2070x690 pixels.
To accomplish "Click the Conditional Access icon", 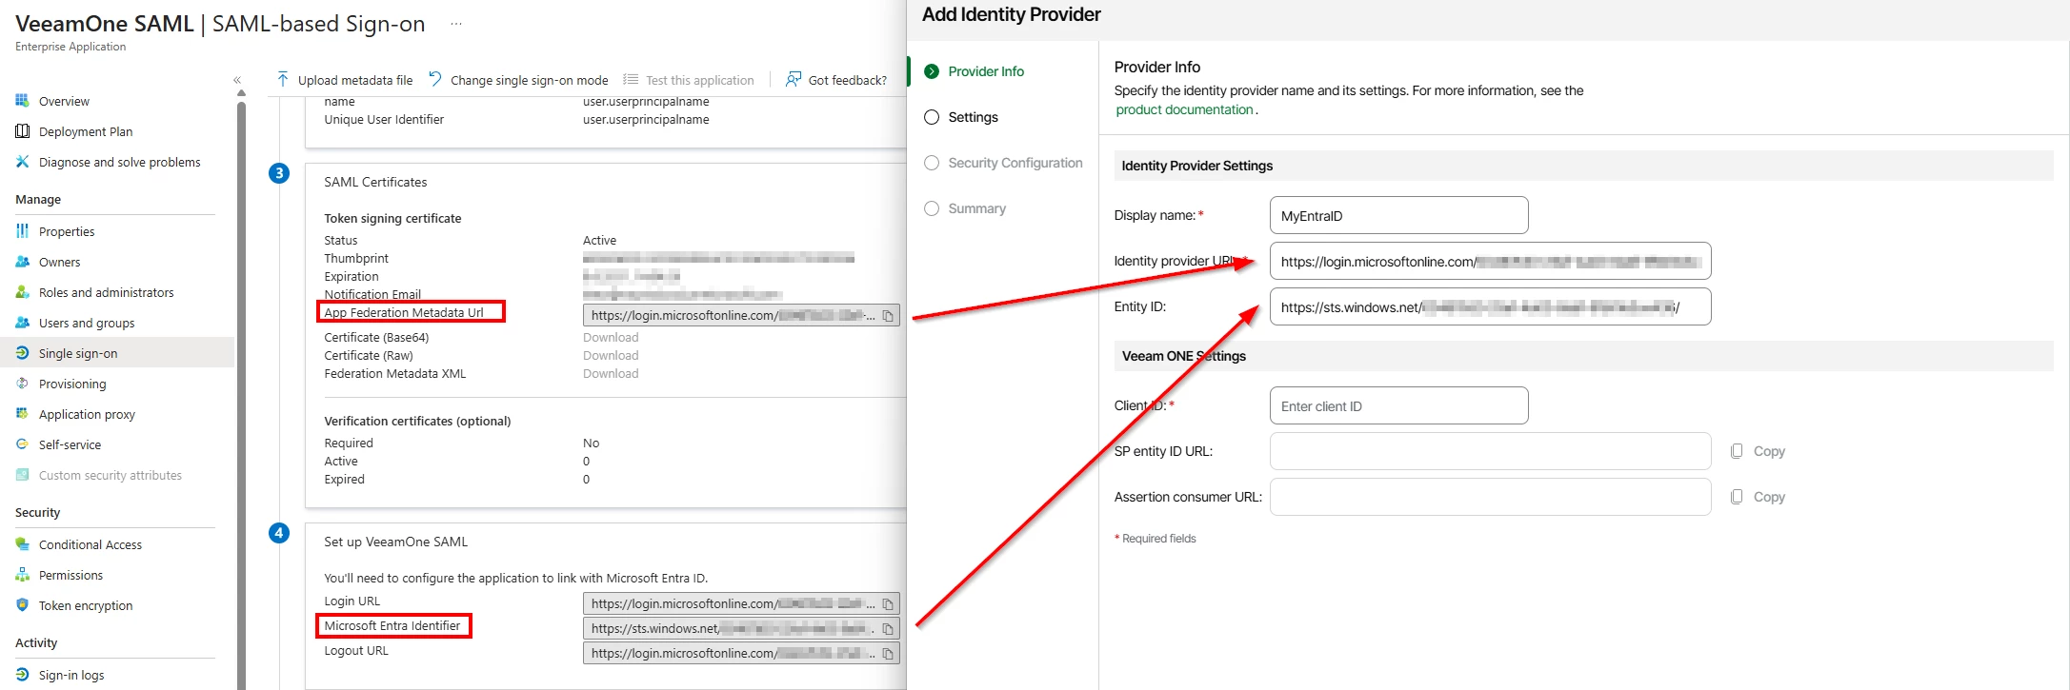I will pos(22,543).
